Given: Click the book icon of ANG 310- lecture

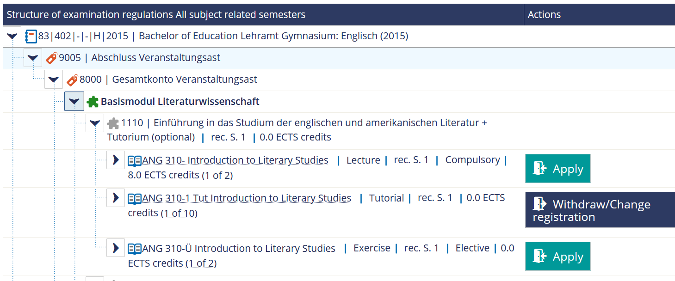Looking at the screenshot, I should pos(135,161).
